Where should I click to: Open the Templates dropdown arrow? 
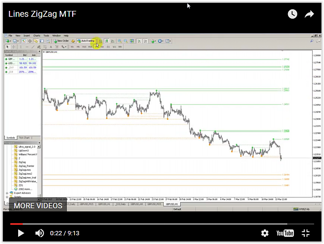click(170, 41)
